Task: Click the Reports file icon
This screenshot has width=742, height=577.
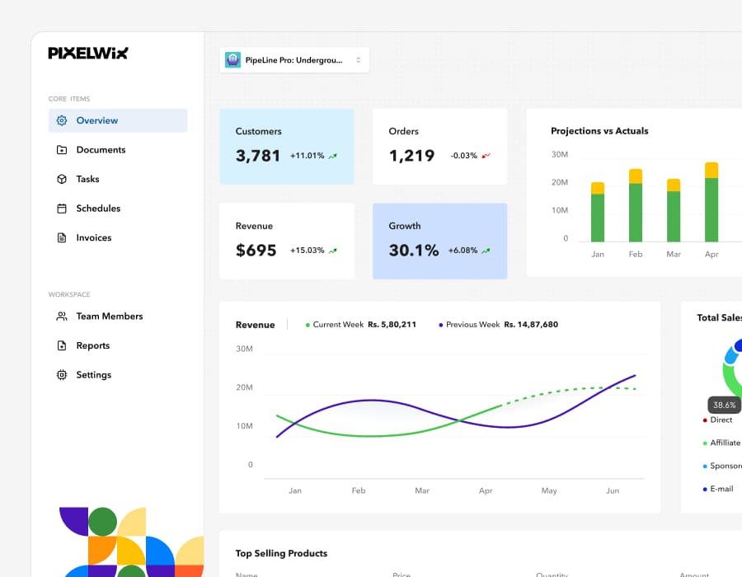Action: click(62, 345)
